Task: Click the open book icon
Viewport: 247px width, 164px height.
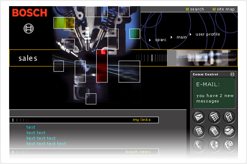Action: tap(229, 132)
